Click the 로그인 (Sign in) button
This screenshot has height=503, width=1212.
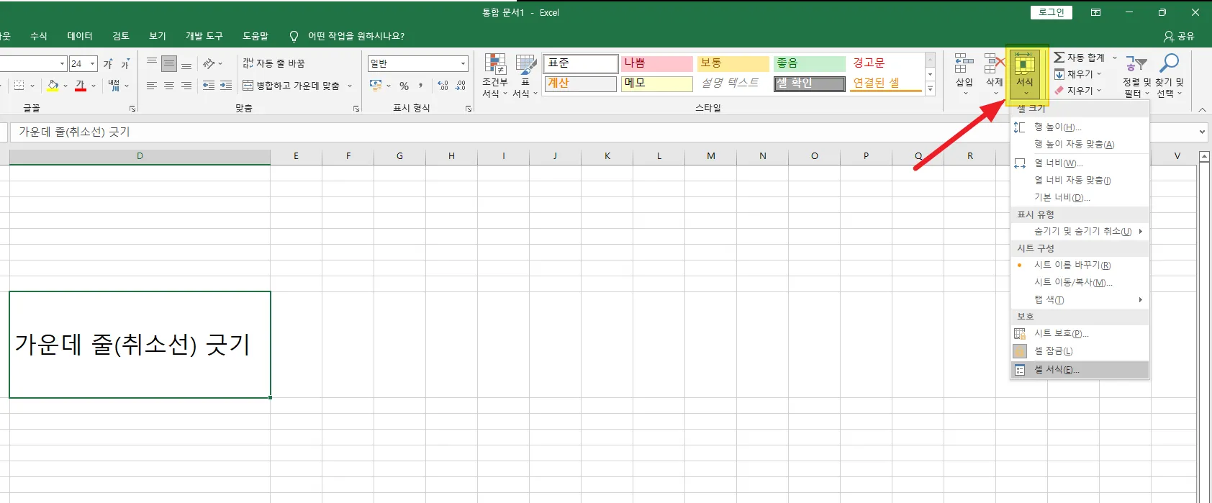coord(1052,12)
